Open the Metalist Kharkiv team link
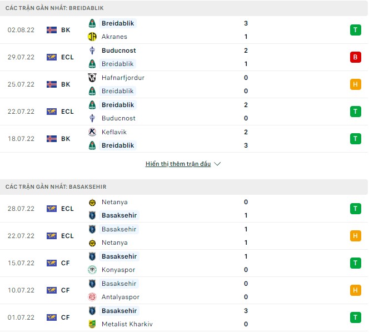374x333 pixels. tap(127, 324)
